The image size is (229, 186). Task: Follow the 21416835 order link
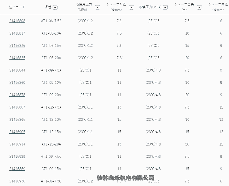coord(17,58)
